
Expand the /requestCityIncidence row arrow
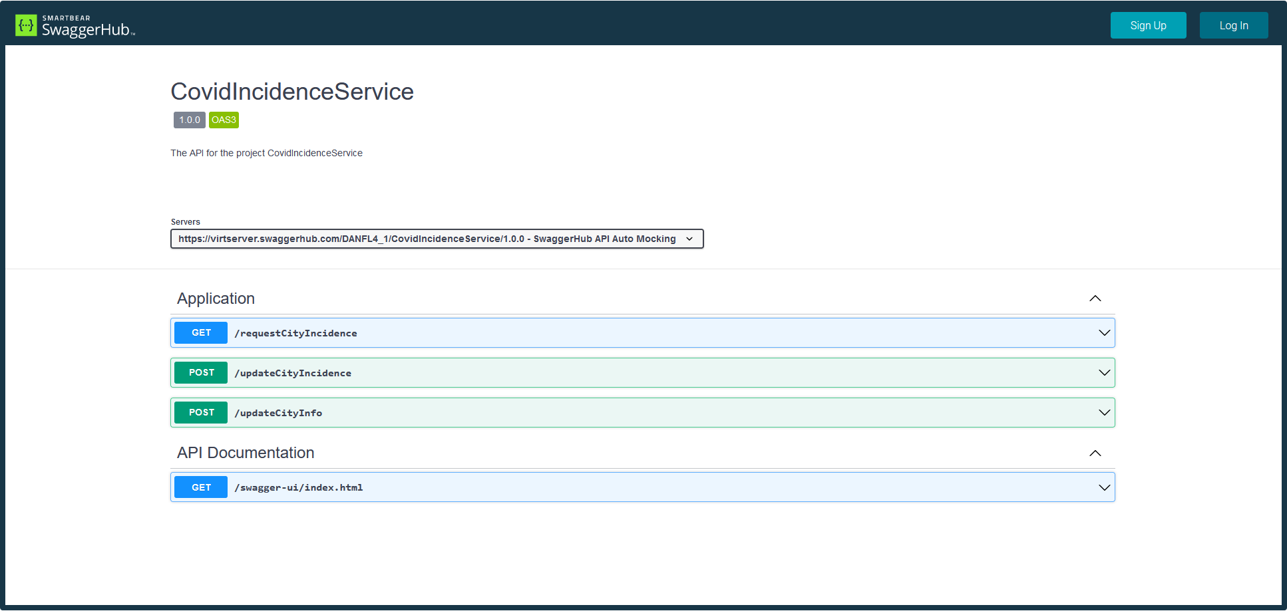pos(1105,332)
